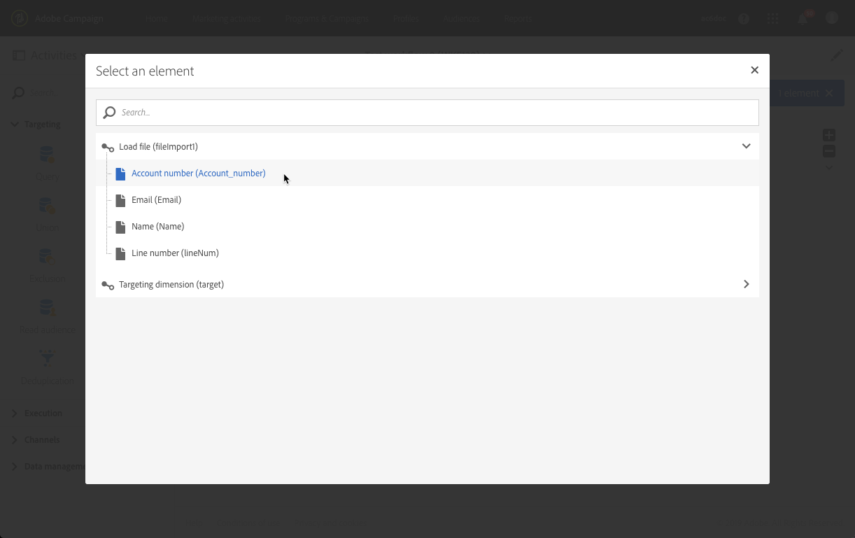
Task: Select the Email (Email) element
Action: tap(156, 200)
